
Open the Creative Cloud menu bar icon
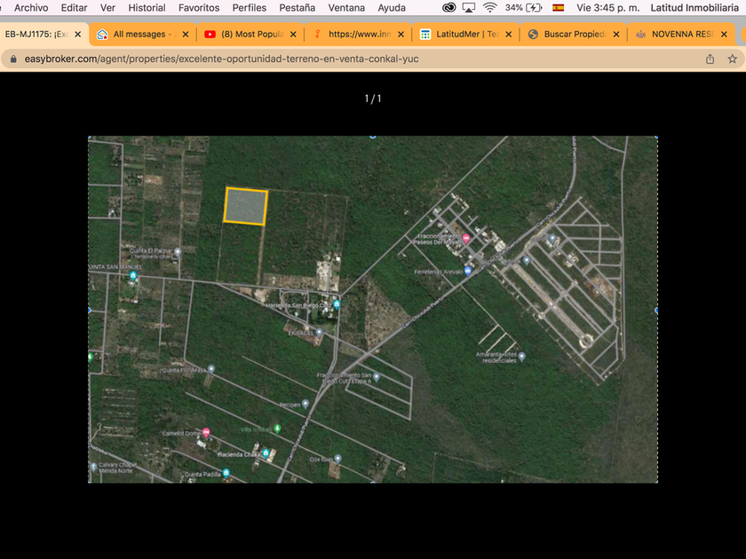click(x=448, y=7)
